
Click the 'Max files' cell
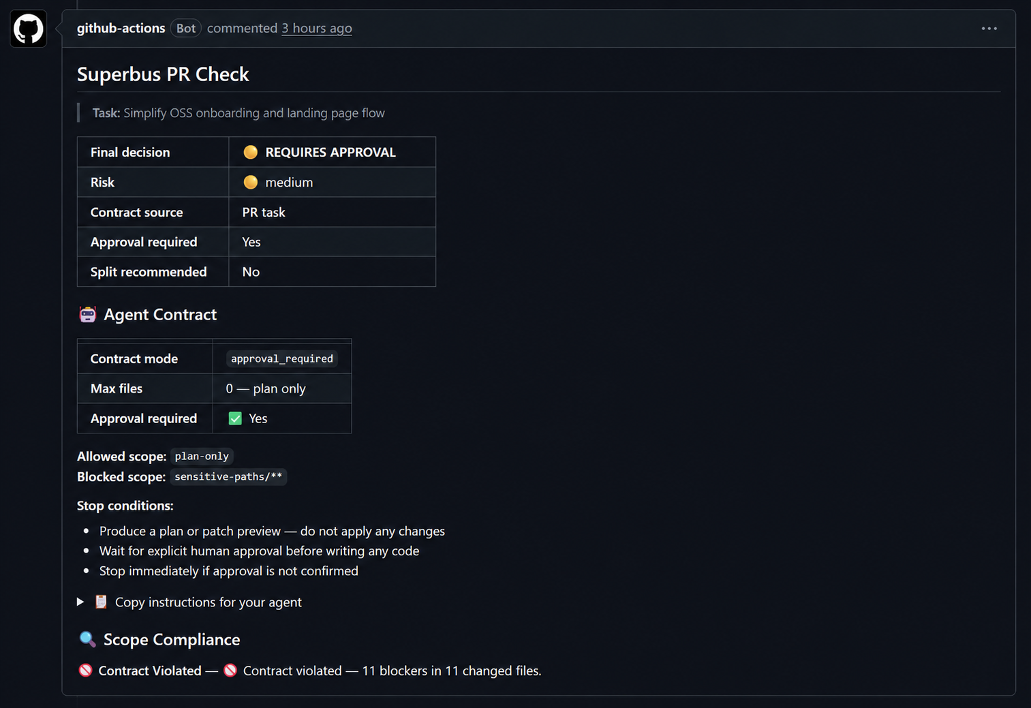point(145,388)
